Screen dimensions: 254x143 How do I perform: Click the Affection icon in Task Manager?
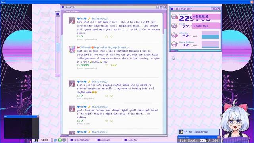pos(175,35)
